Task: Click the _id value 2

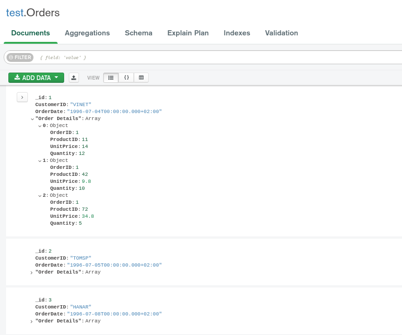Action: coord(50,251)
